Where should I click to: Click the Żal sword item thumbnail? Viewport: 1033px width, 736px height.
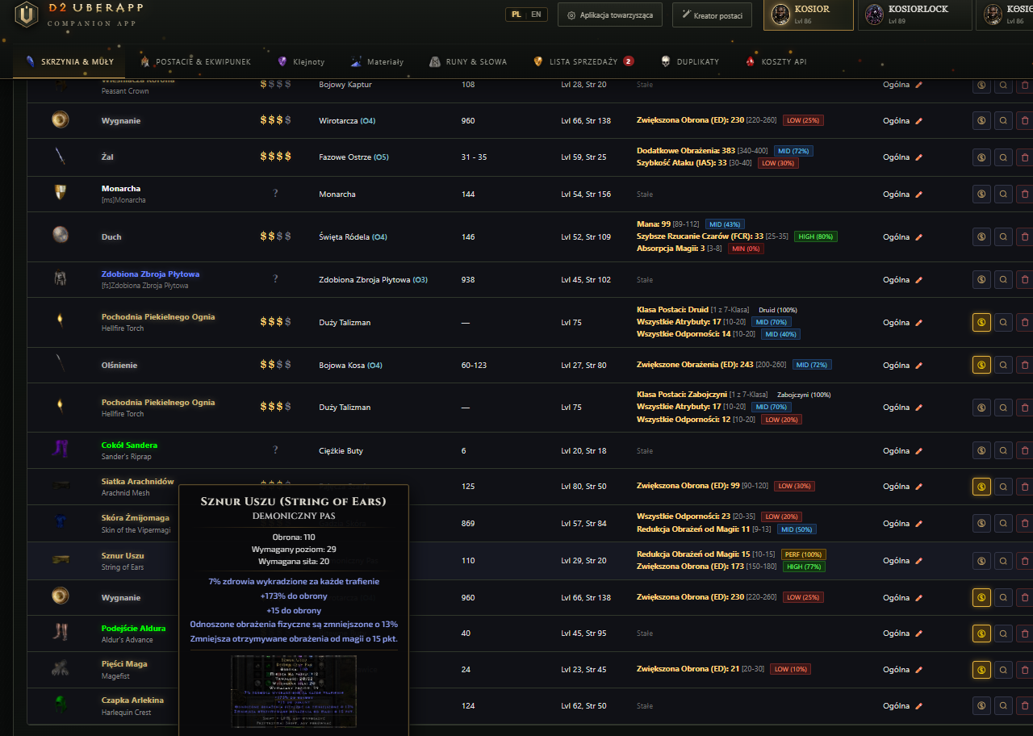coord(60,157)
